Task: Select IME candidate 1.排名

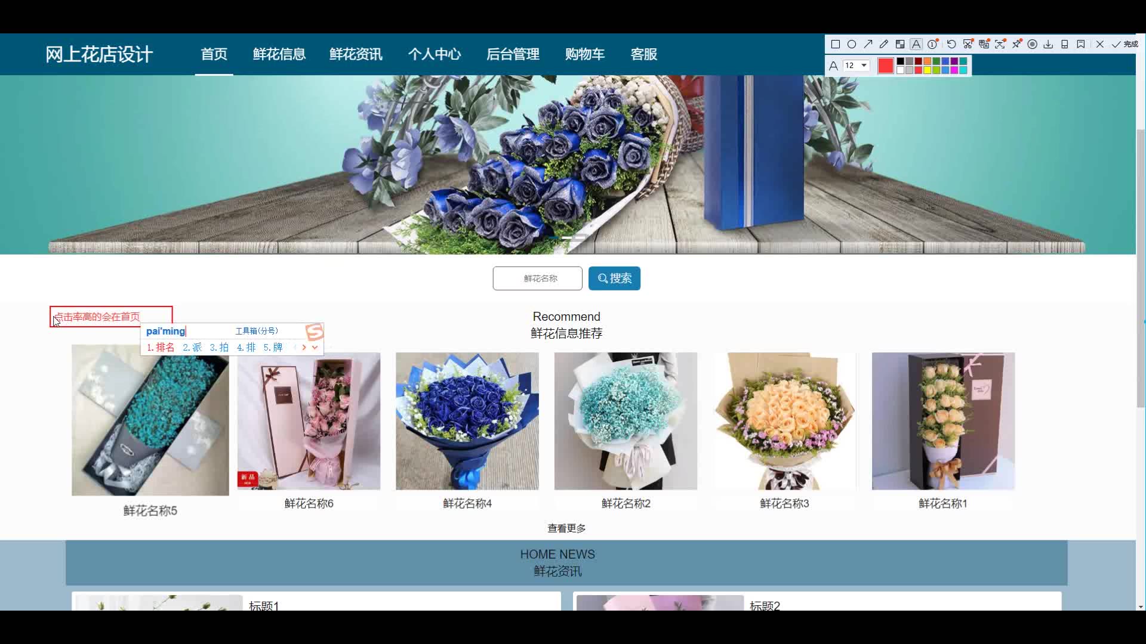Action: coord(161,347)
